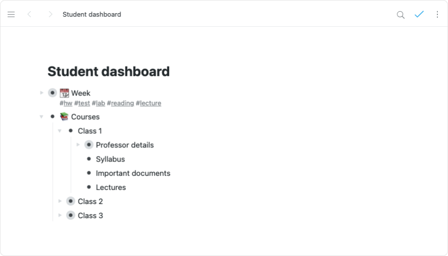
Task: Open search with the magnifier icon
Action: click(x=400, y=15)
